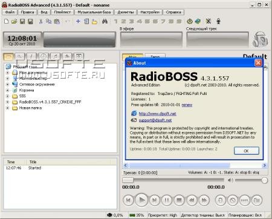Click the previous track round button
The height and width of the screenshot is (219, 272).
(128, 200)
